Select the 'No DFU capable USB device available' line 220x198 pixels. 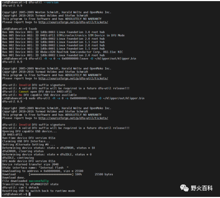coord(39,95)
